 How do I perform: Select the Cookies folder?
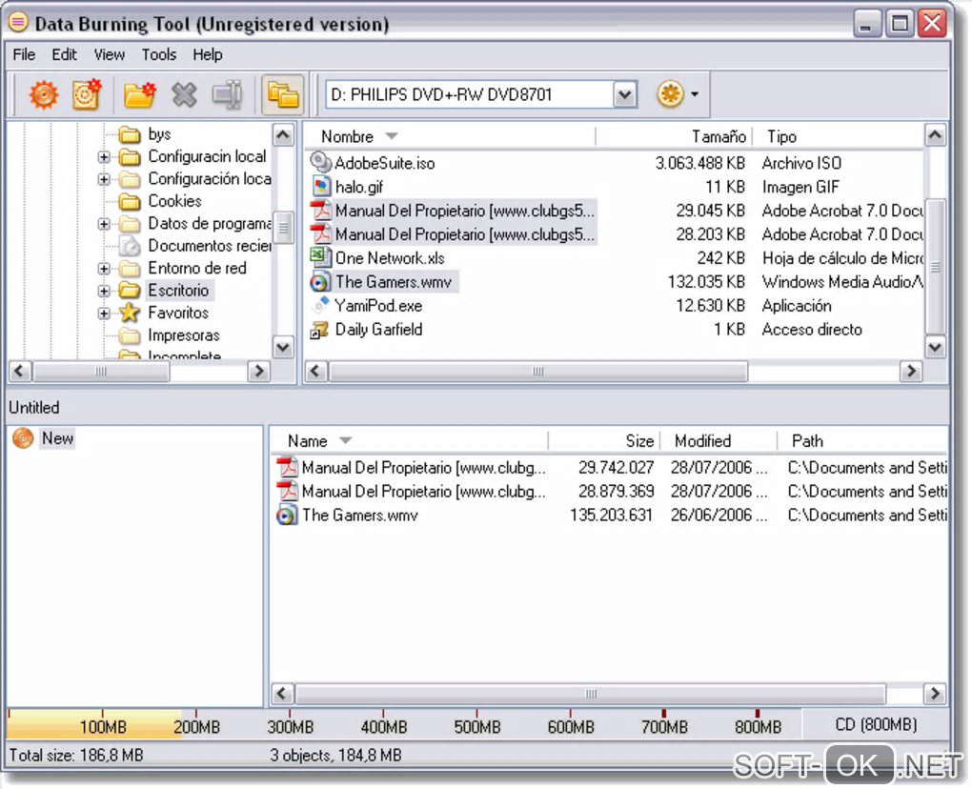click(x=174, y=201)
